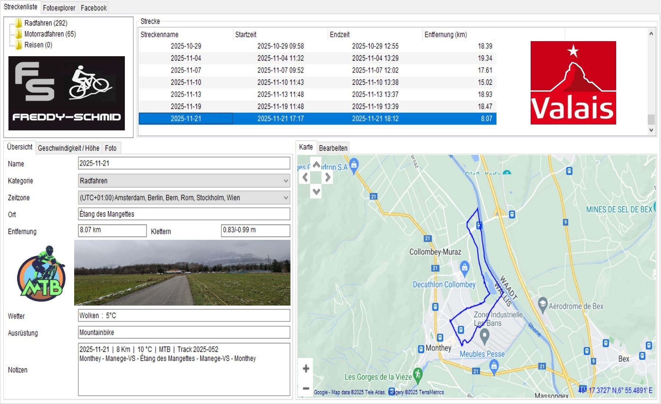
Task: Zoom out the map with minus button
Action: click(x=306, y=388)
